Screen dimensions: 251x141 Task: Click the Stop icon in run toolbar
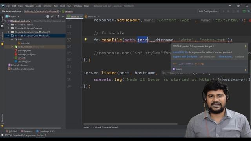pos(238,11)
